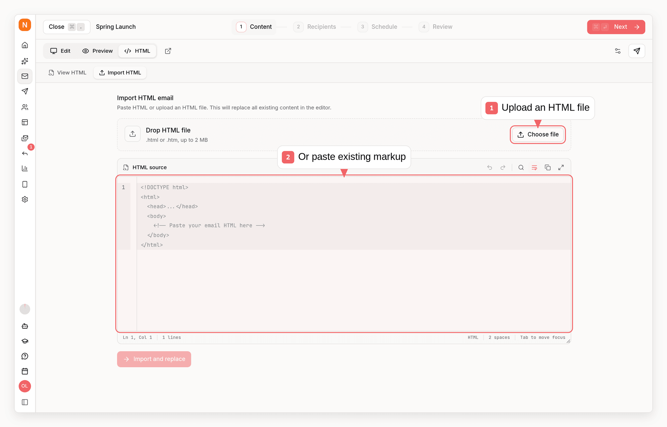
Task: Open the graduation cap learn icon
Action: [25, 341]
